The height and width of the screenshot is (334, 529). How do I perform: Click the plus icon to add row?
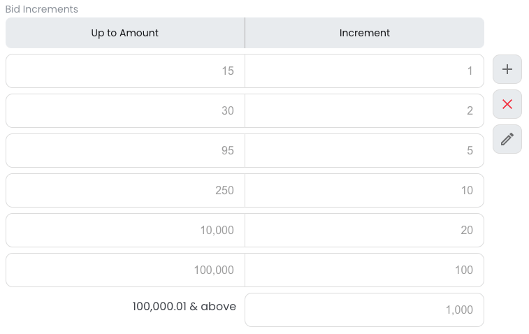[507, 69]
